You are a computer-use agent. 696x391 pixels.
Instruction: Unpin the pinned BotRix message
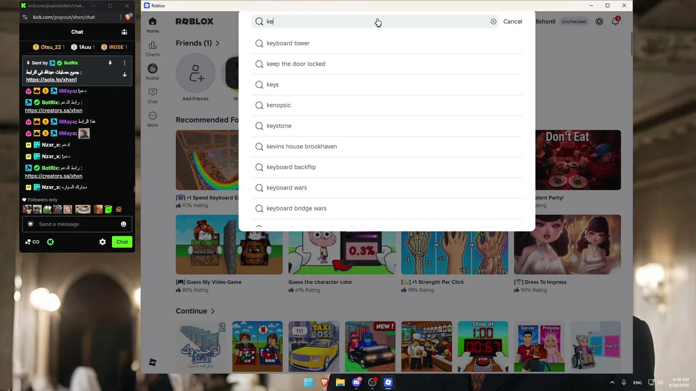(110, 63)
